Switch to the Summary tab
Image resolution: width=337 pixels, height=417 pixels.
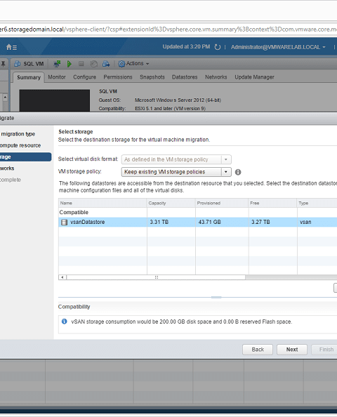(29, 77)
